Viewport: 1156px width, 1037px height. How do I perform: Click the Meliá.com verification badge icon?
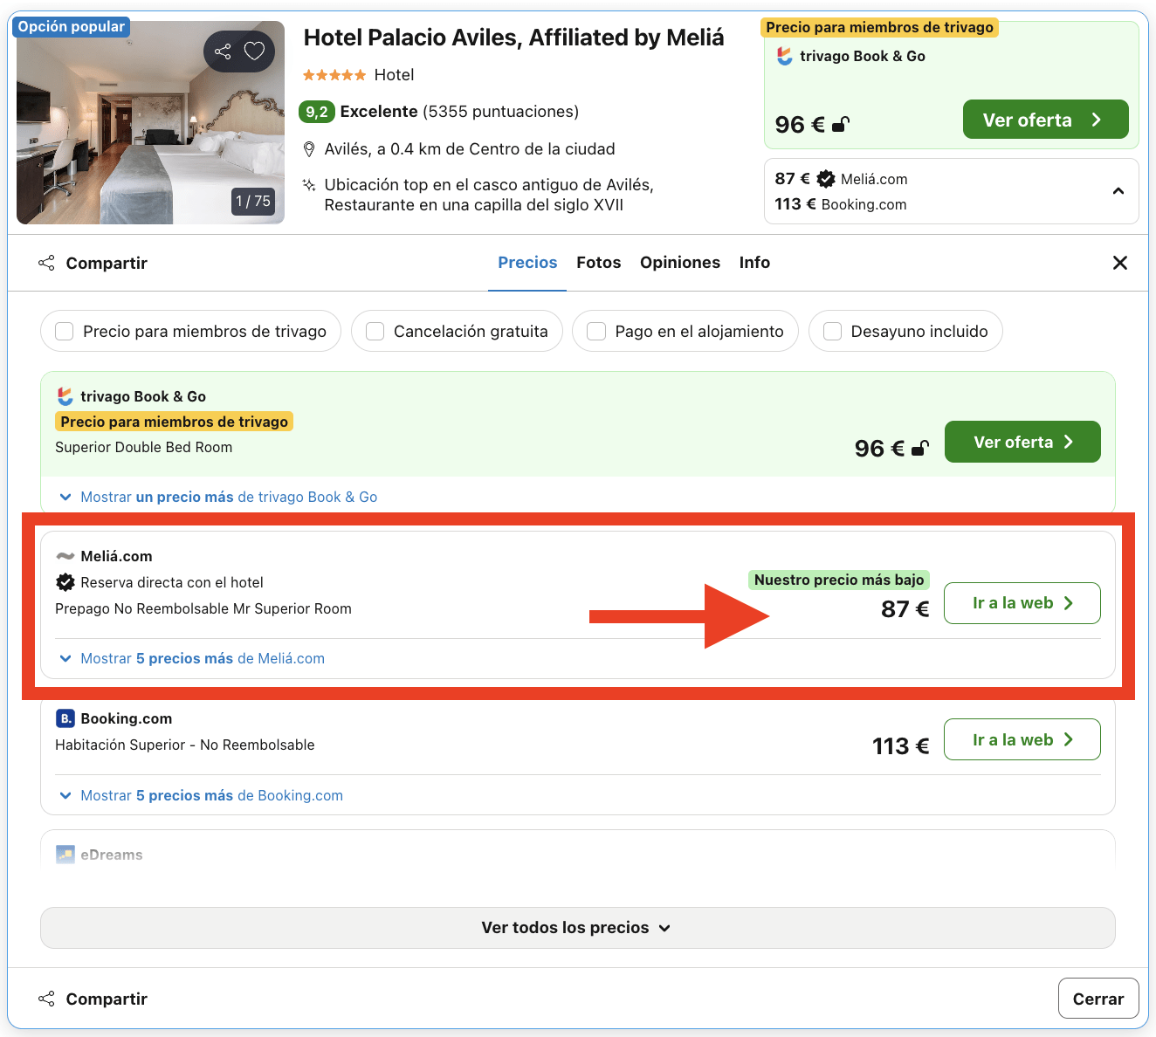pyautogui.click(x=65, y=582)
